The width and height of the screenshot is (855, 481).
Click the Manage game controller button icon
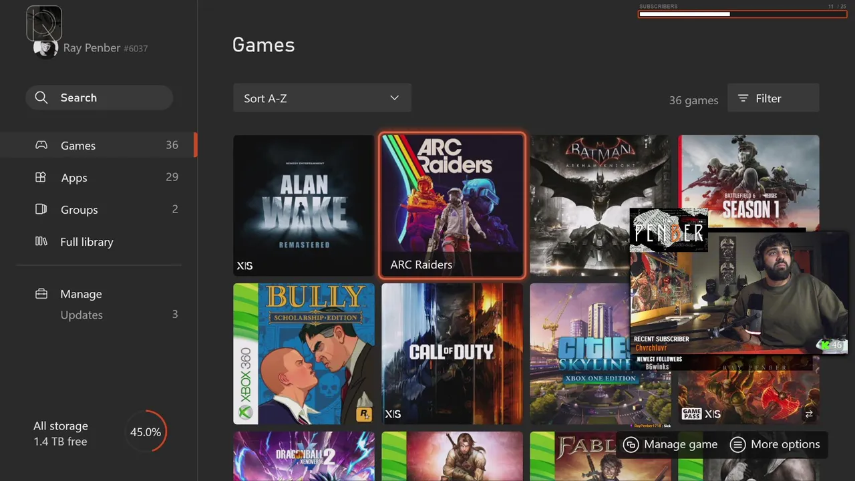tap(631, 444)
